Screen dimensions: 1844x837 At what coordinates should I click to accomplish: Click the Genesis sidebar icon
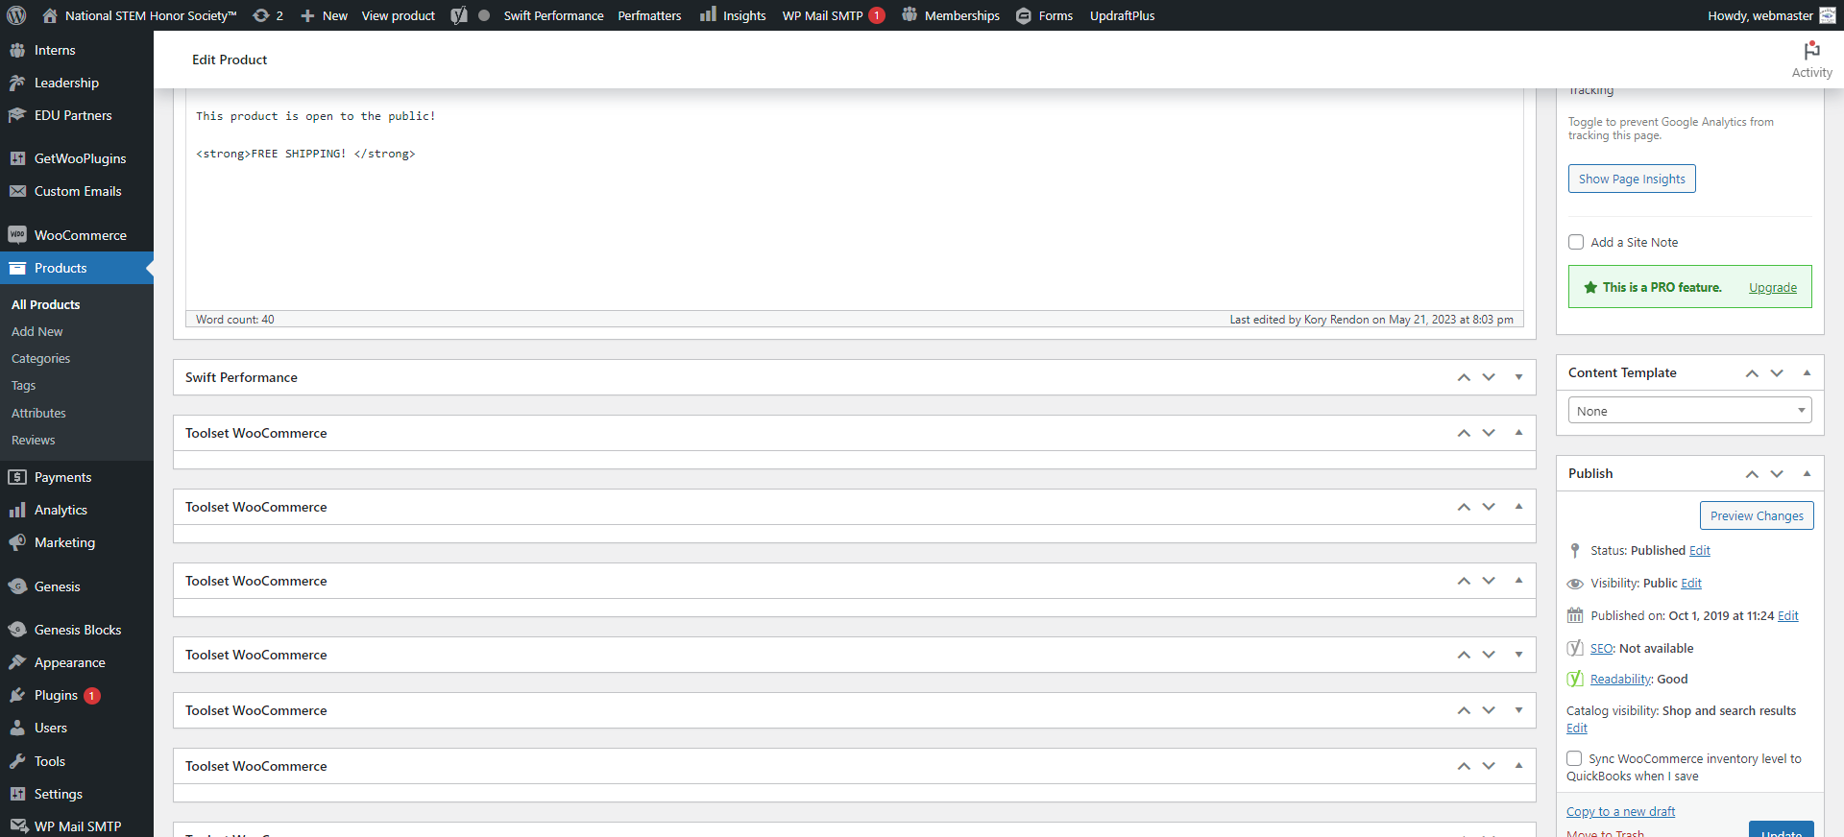pos(17,586)
